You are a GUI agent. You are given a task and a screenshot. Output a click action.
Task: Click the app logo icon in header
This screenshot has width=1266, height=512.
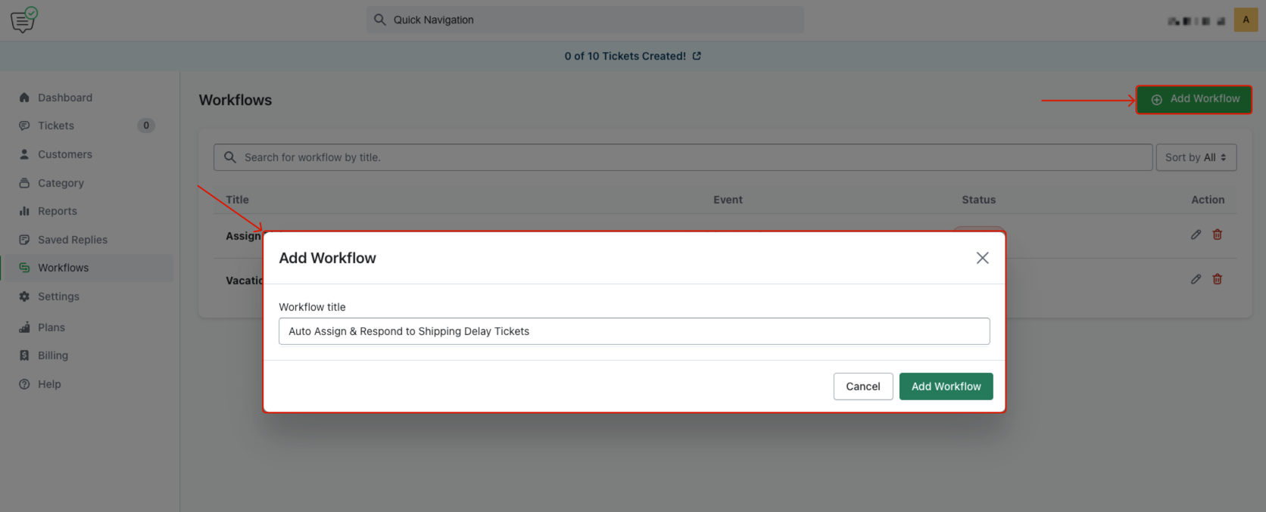click(23, 20)
